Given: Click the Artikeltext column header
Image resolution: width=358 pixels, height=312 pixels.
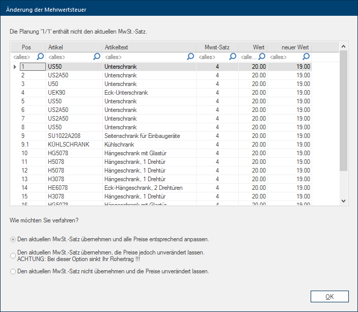Looking at the screenshot, I should [149, 47].
